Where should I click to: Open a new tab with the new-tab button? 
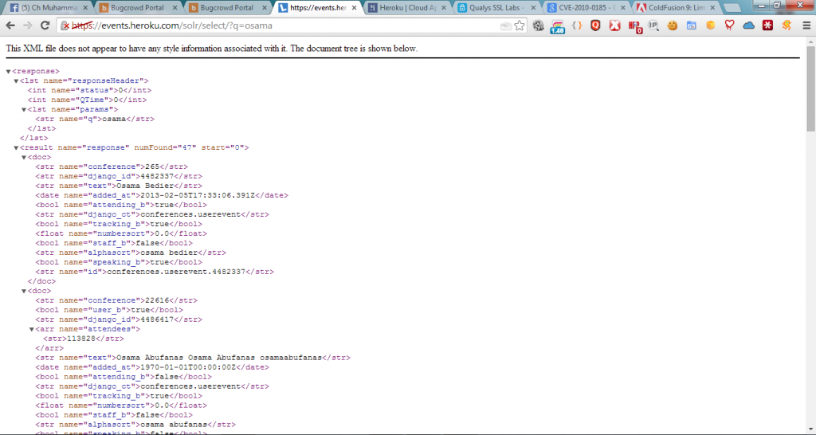click(x=732, y=8)
